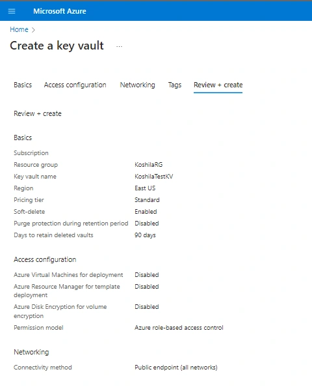Click the Create a key vault heading
Screen dimensions: 312x391
(57, 46)
